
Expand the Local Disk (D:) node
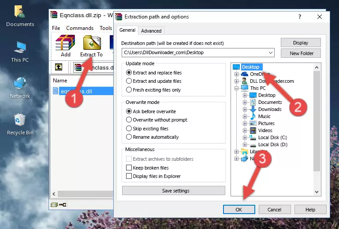(x=245, y=144)
